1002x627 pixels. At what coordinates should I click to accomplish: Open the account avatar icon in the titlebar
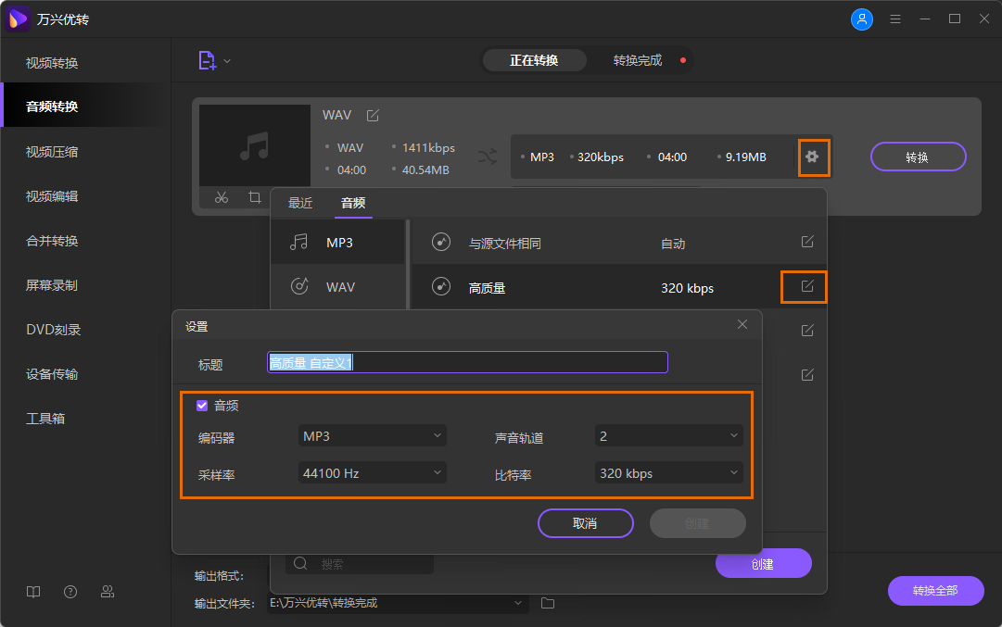(x=862, y=18)
